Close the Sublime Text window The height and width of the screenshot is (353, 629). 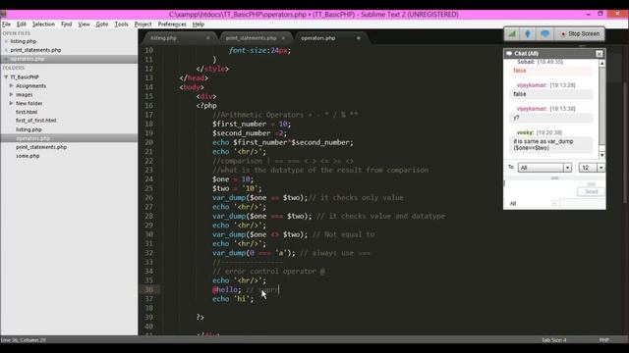(617, 14)
